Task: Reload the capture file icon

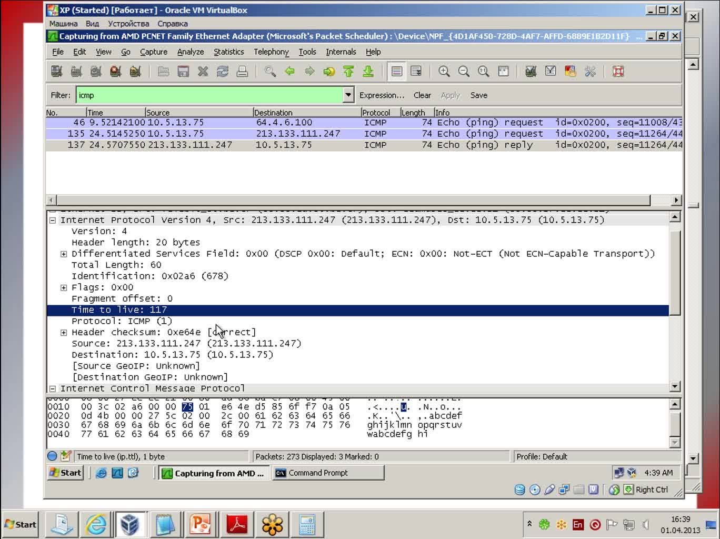Action: (223, 72)
